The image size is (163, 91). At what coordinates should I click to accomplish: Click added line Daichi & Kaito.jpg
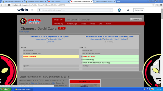tap(110, 60)
